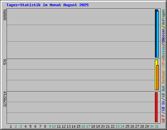Click the Anfragen legend label
The height and width of the screenshot is (130, 167).
[163, 17]
